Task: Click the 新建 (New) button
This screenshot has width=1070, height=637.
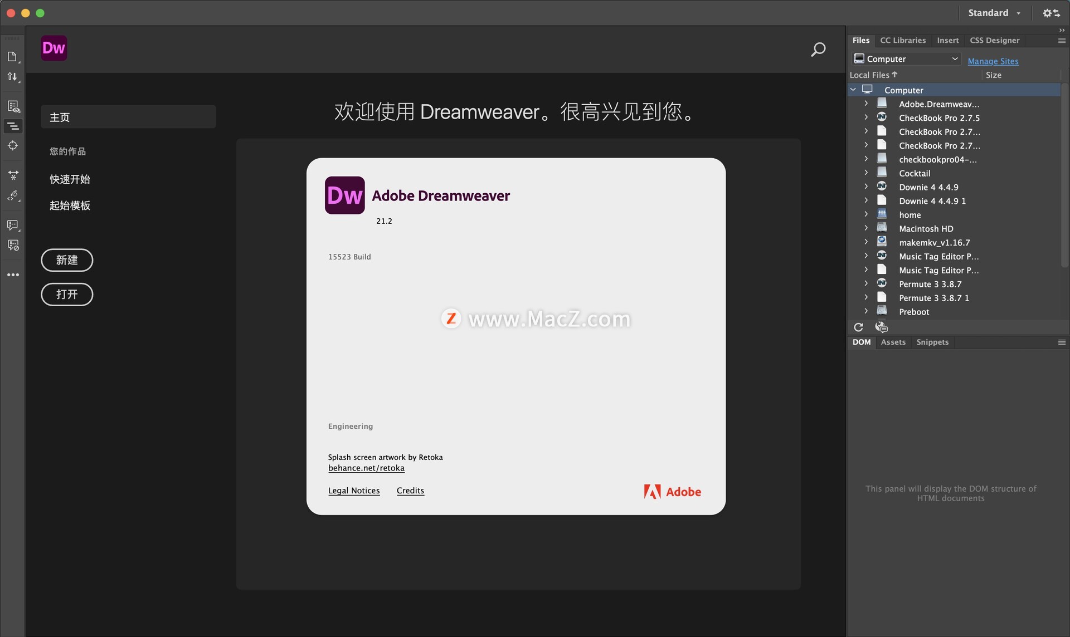Action: (x=67, y=260)
